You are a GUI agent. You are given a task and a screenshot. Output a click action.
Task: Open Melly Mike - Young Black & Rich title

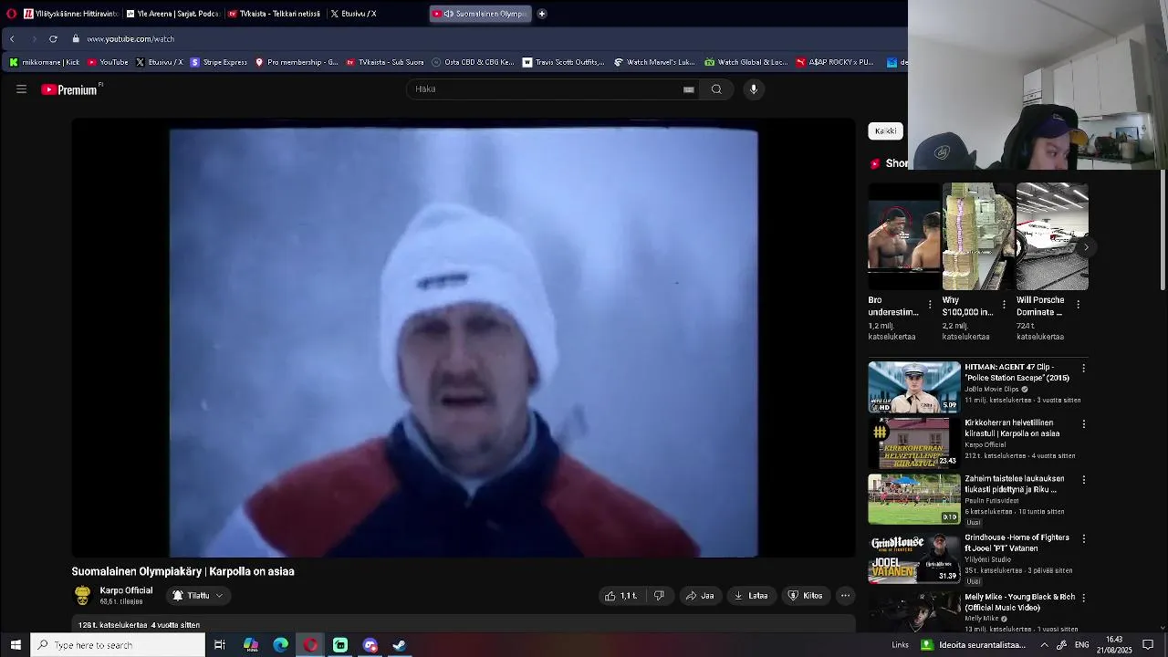click(x=1020, y=602)
